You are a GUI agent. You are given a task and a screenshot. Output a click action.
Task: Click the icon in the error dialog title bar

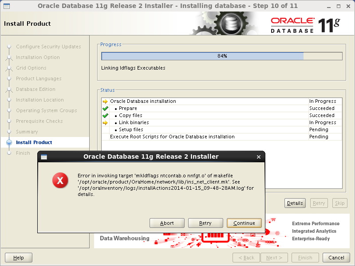[43, 156]
